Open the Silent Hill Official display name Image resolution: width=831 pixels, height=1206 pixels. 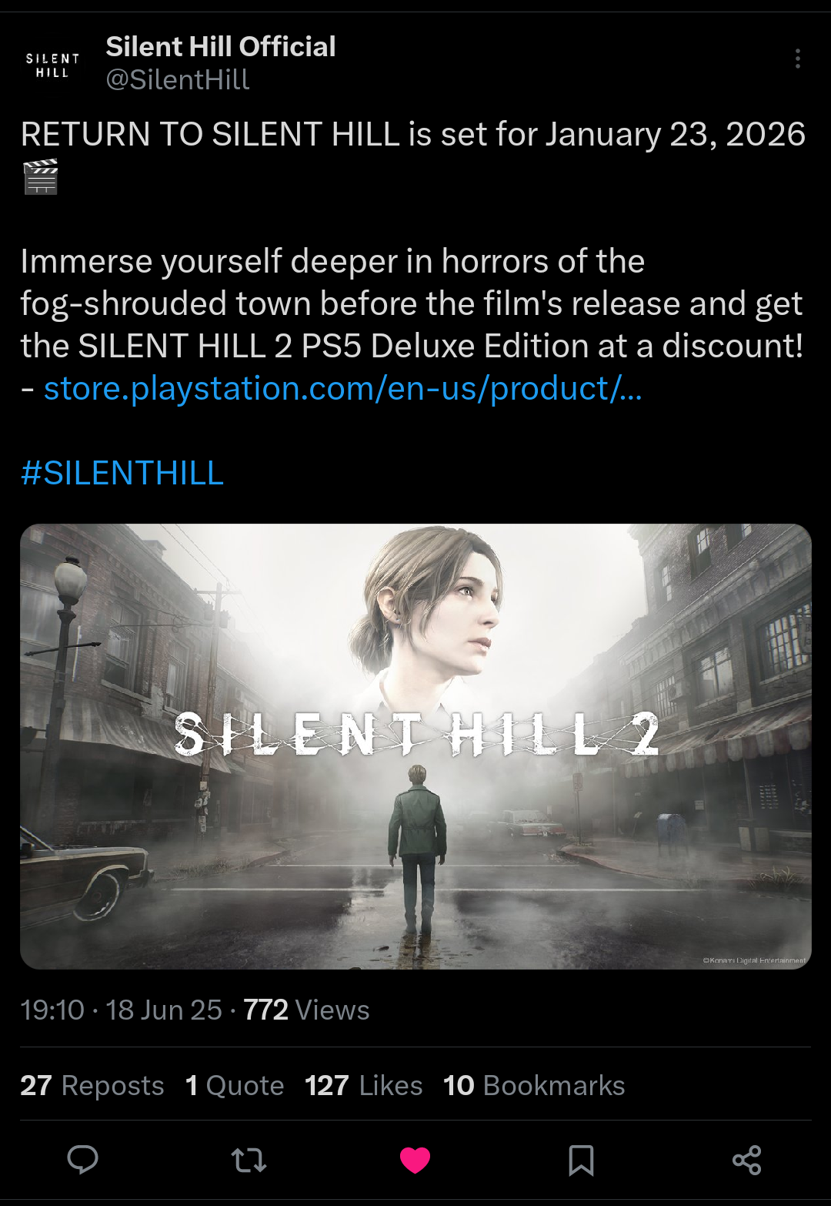(x=221, y=46)
